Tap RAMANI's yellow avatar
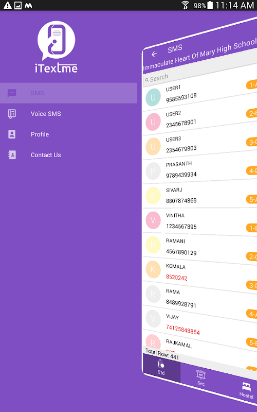This screenshot has height=412, width=257. tap(153, 245)
